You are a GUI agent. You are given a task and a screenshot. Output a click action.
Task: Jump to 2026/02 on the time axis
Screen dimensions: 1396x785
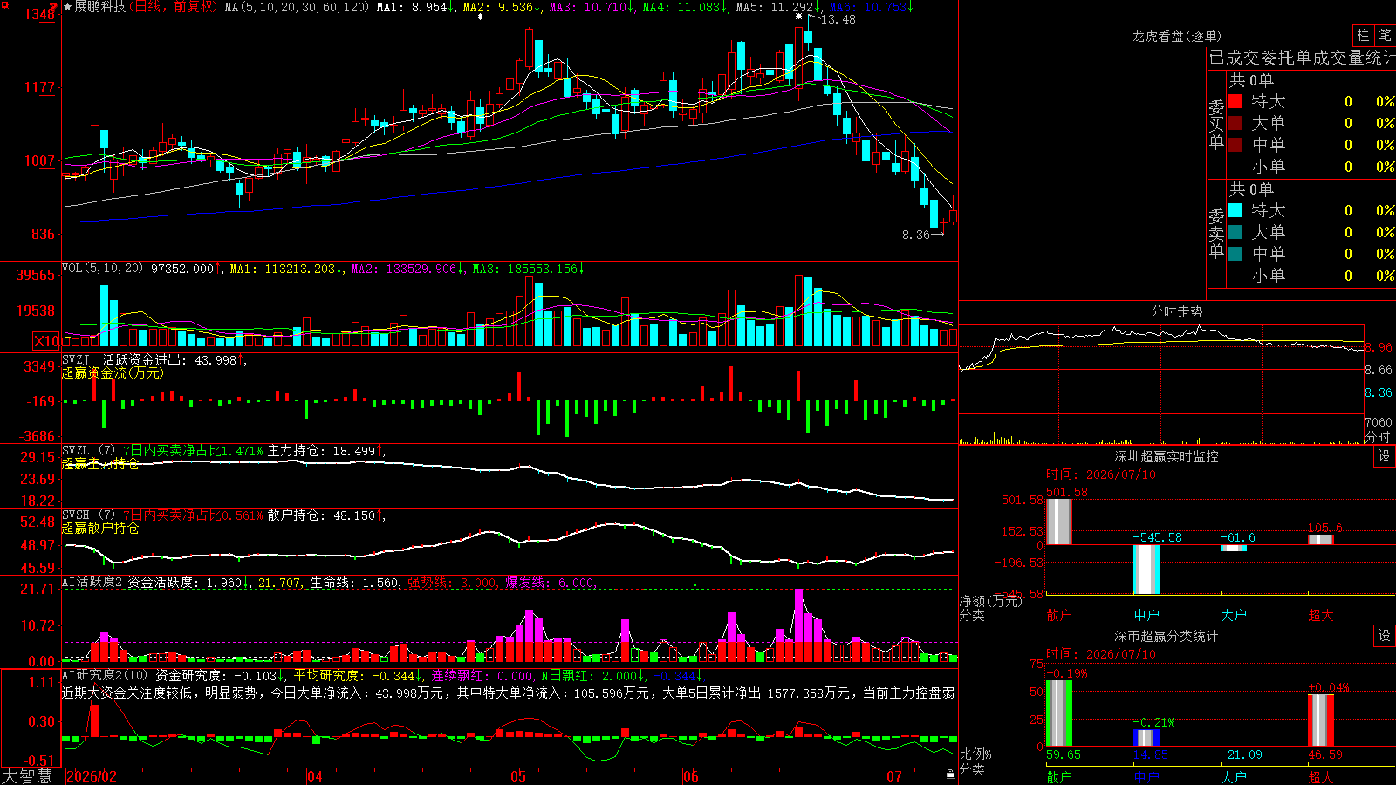pyautogui.click(x=92, y=776)
